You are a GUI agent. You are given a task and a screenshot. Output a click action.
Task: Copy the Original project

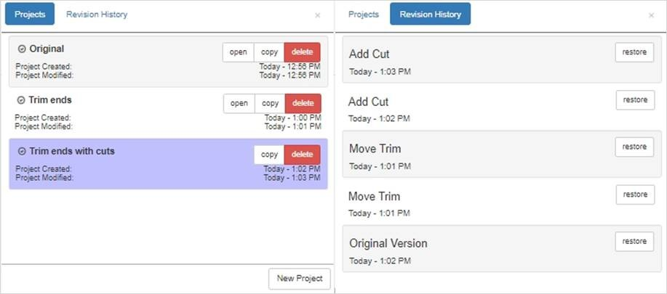coord(269,52)
